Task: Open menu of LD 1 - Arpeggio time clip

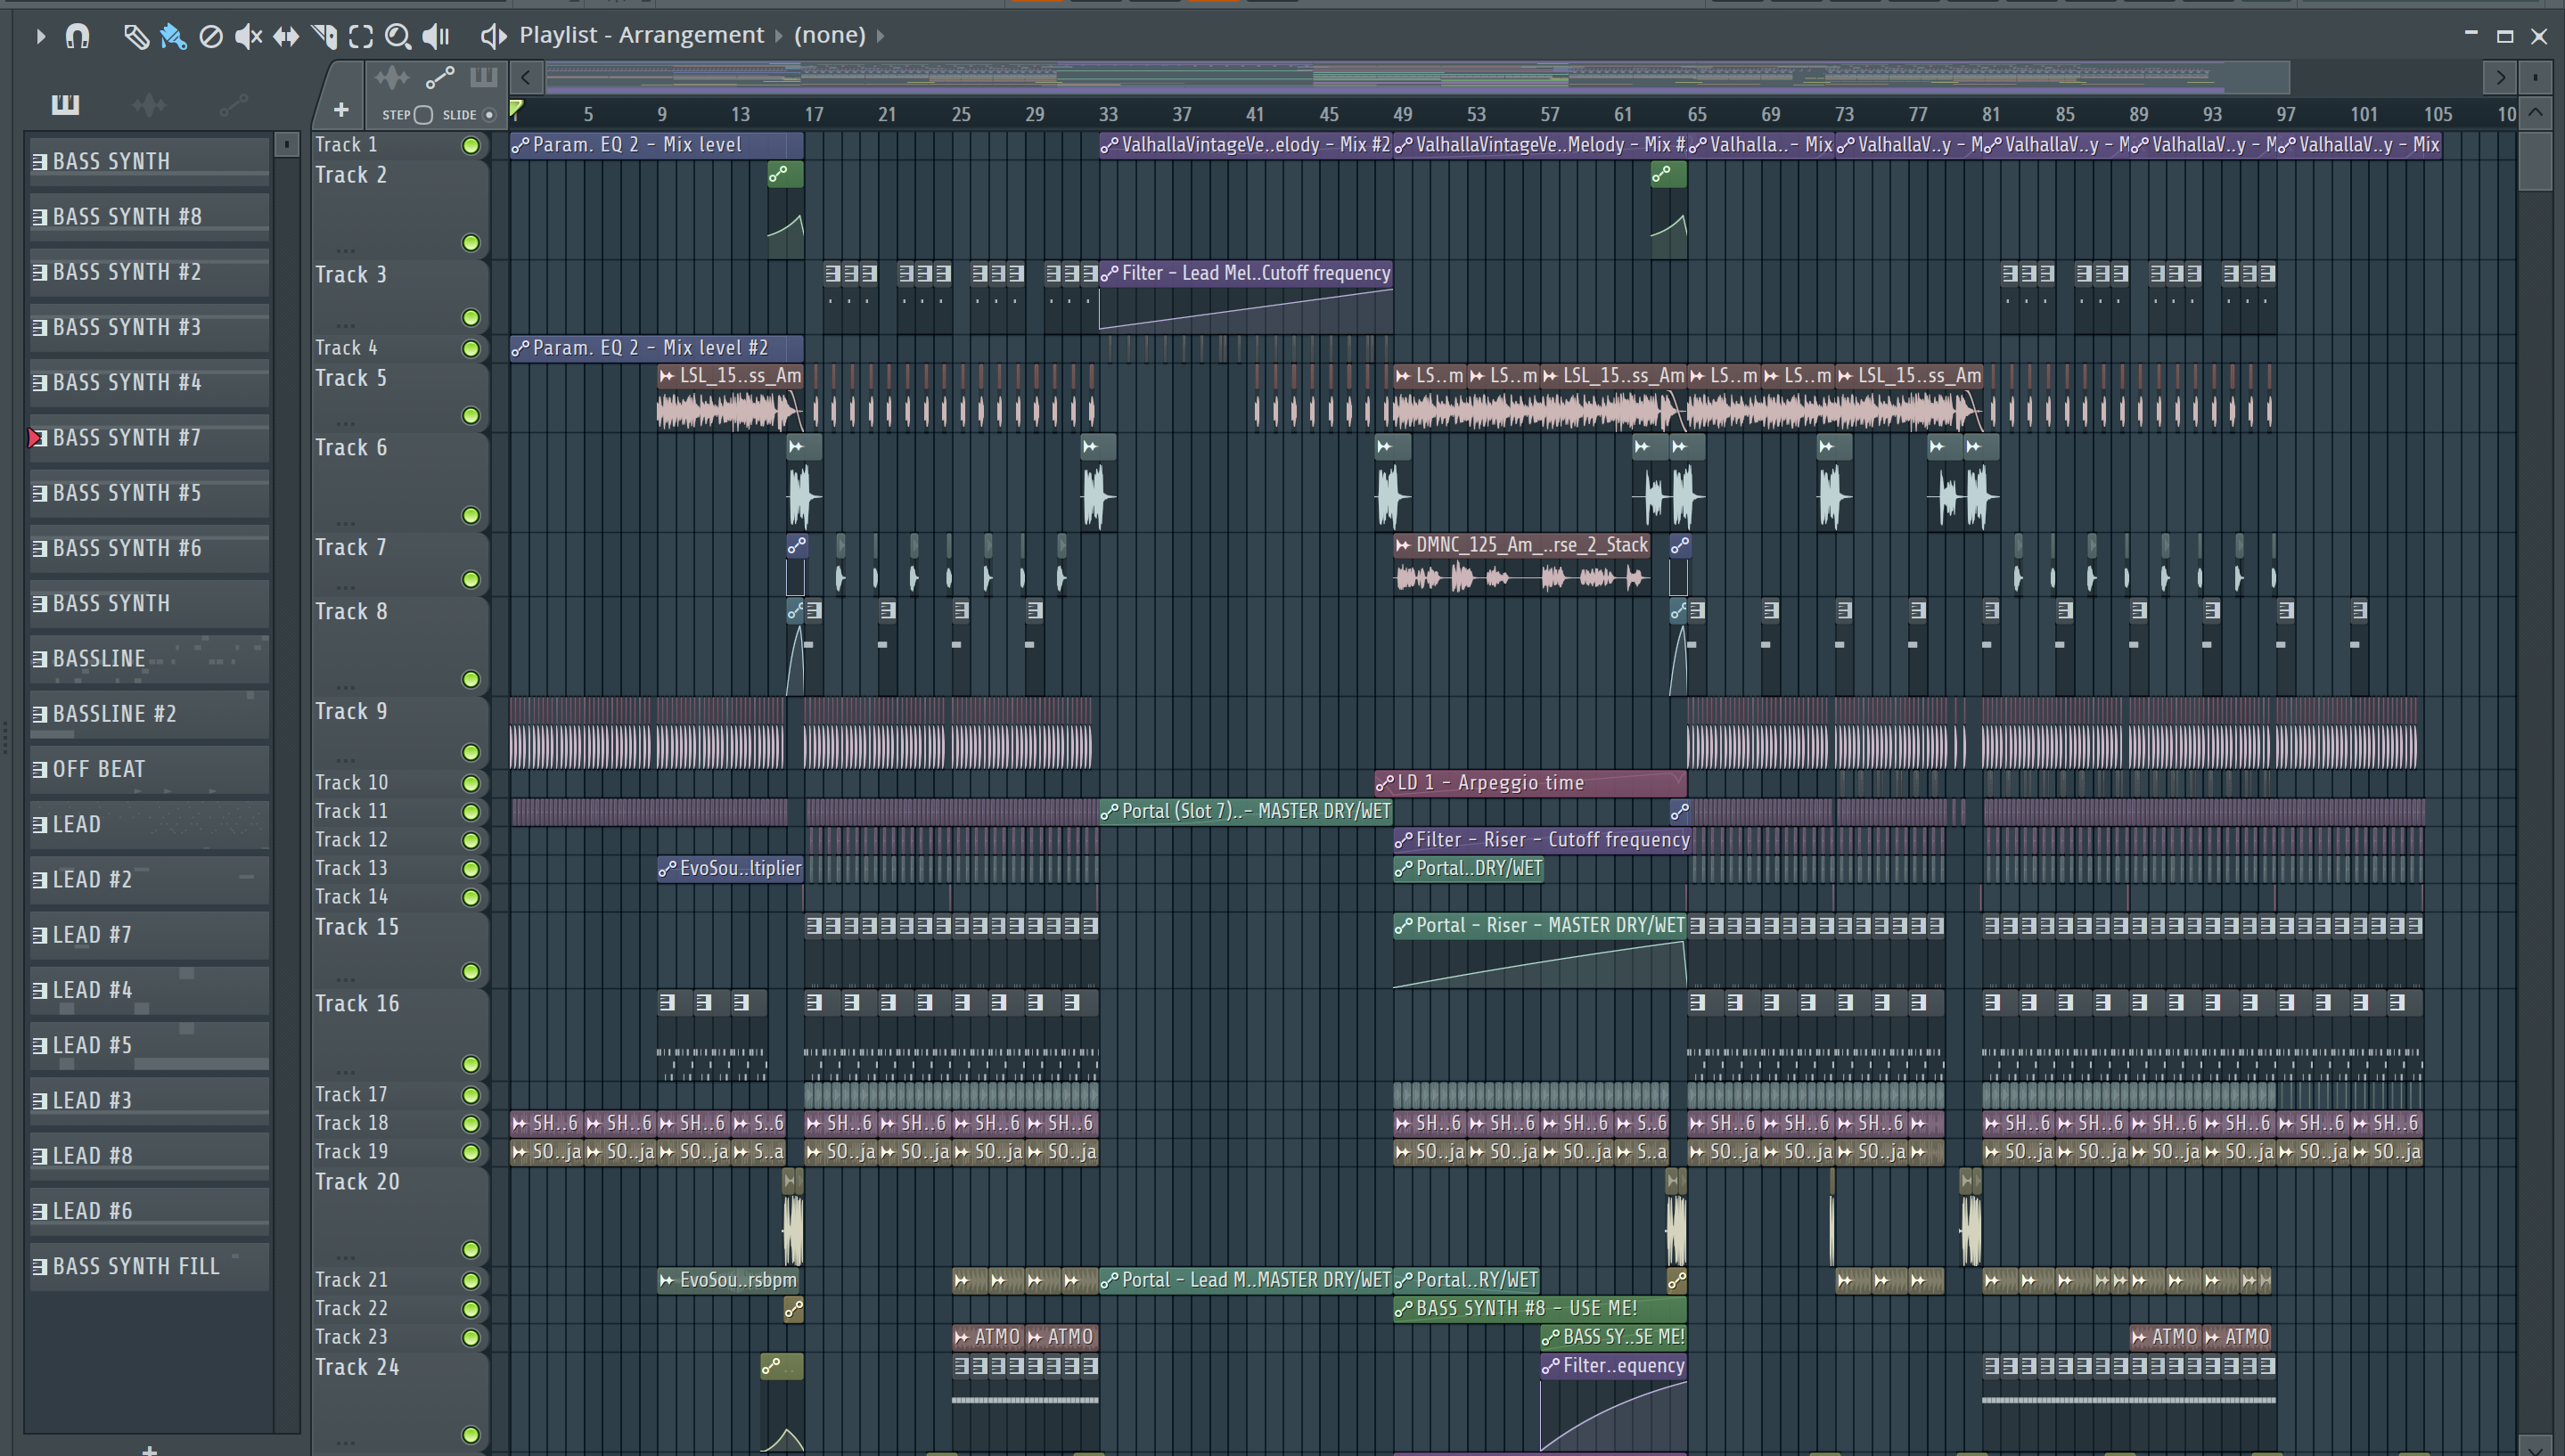Action: coord(1384,784)
